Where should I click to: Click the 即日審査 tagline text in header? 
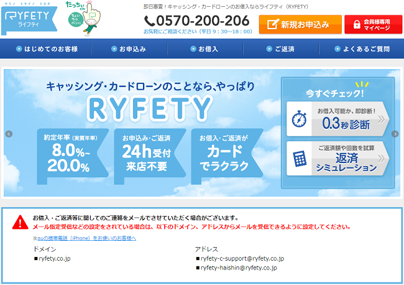click(x=226, y=7)
